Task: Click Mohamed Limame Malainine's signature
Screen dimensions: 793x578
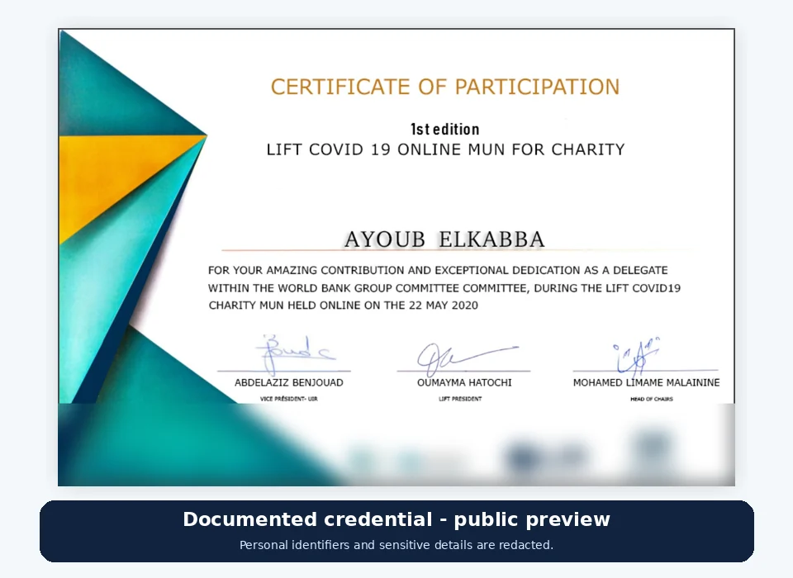Action: click(638, 355)
